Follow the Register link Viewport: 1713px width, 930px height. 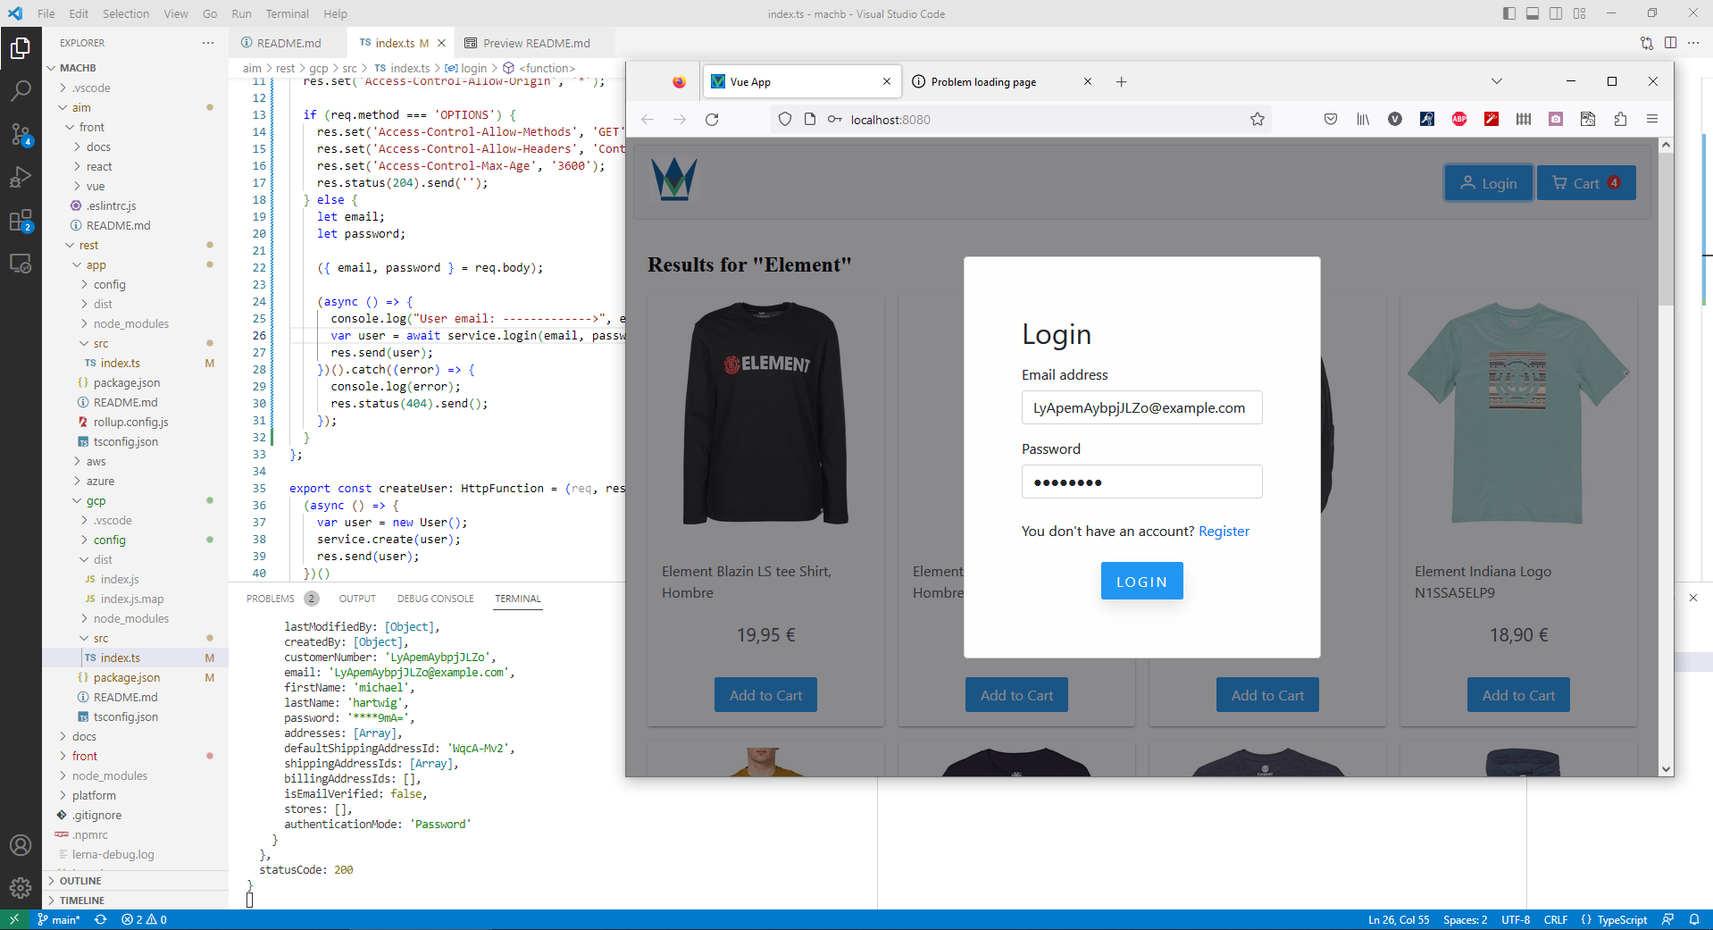pos(1224,532)
